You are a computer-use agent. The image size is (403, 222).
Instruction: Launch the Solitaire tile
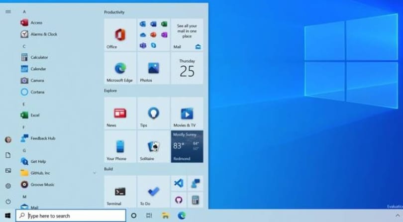(153, 147)
